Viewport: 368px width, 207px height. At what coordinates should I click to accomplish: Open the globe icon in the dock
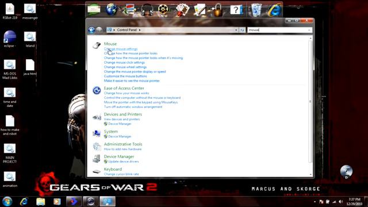coord(111,10)
